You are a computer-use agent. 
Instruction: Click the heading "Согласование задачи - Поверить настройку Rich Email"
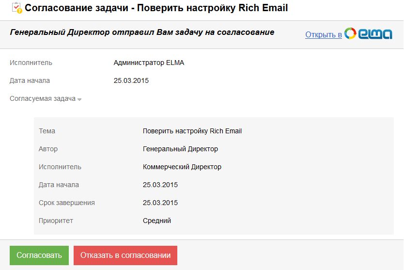tap(156, 8)
